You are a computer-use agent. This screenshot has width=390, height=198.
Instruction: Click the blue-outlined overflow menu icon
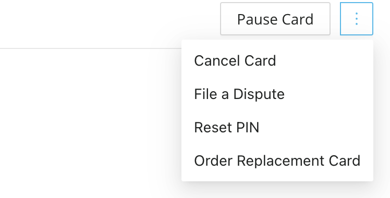click(x=357, y=19)
